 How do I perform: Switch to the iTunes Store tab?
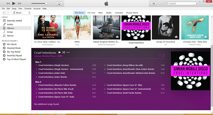point(132,13)
